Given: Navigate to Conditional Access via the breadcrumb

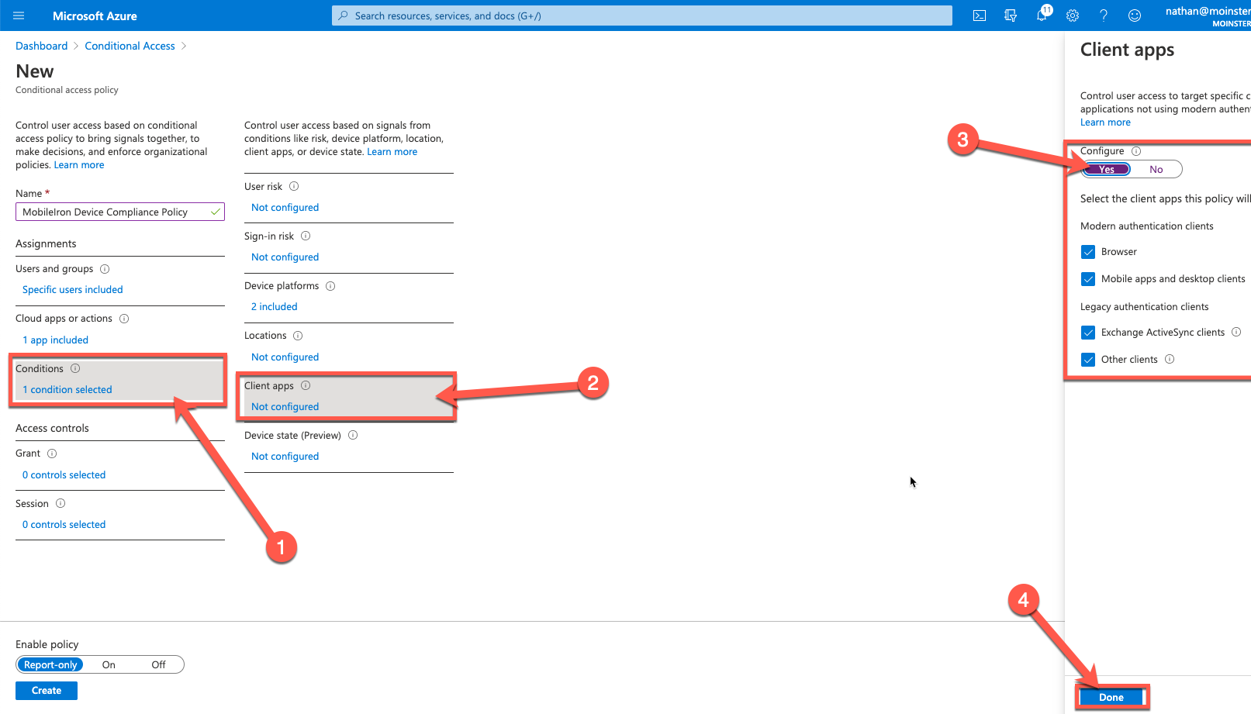Looking at the screenshot, I should pyautogui.click(x=130, y=45).
